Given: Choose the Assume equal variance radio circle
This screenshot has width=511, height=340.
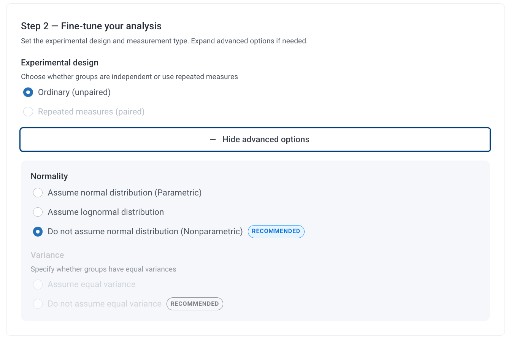Looking at the screenshot, I should (38, 284).
